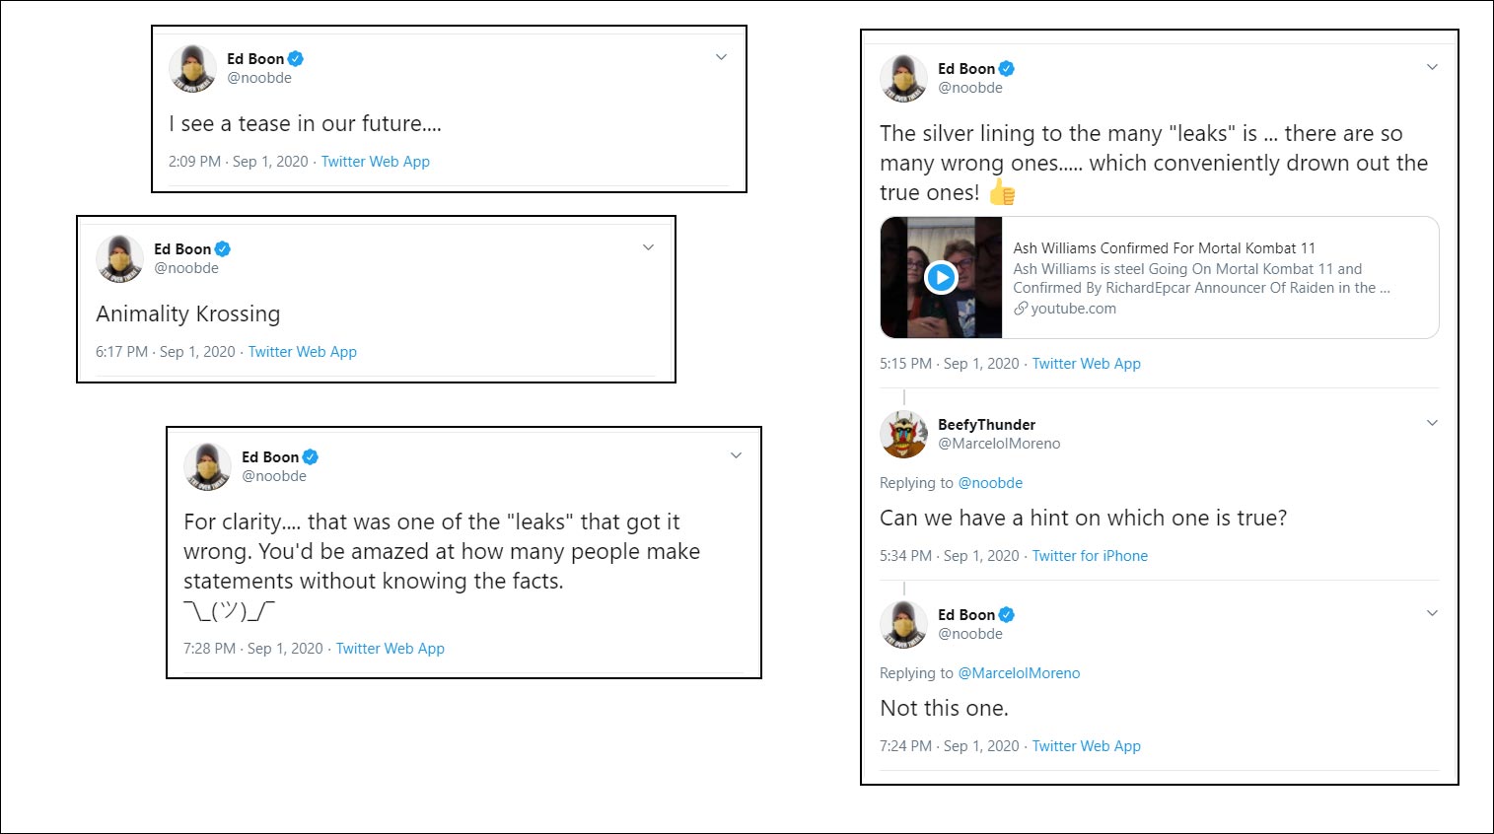This screenshot has height=834, width=1494.
Task: Open the chevron menu on the "Animality Krossing" tweet
Action: click(647, 247)
